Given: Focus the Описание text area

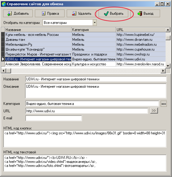Looking at the screenshot, I should click(96, 91).
